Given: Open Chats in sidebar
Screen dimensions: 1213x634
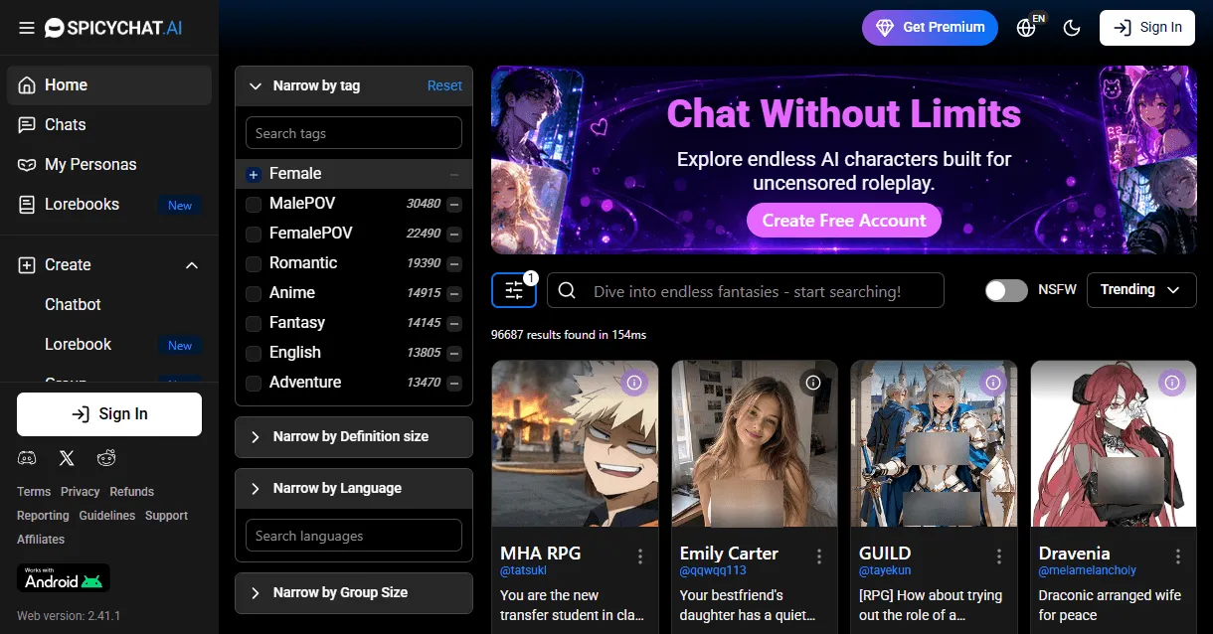Looking at the screenshot, I should coord(109,125).
